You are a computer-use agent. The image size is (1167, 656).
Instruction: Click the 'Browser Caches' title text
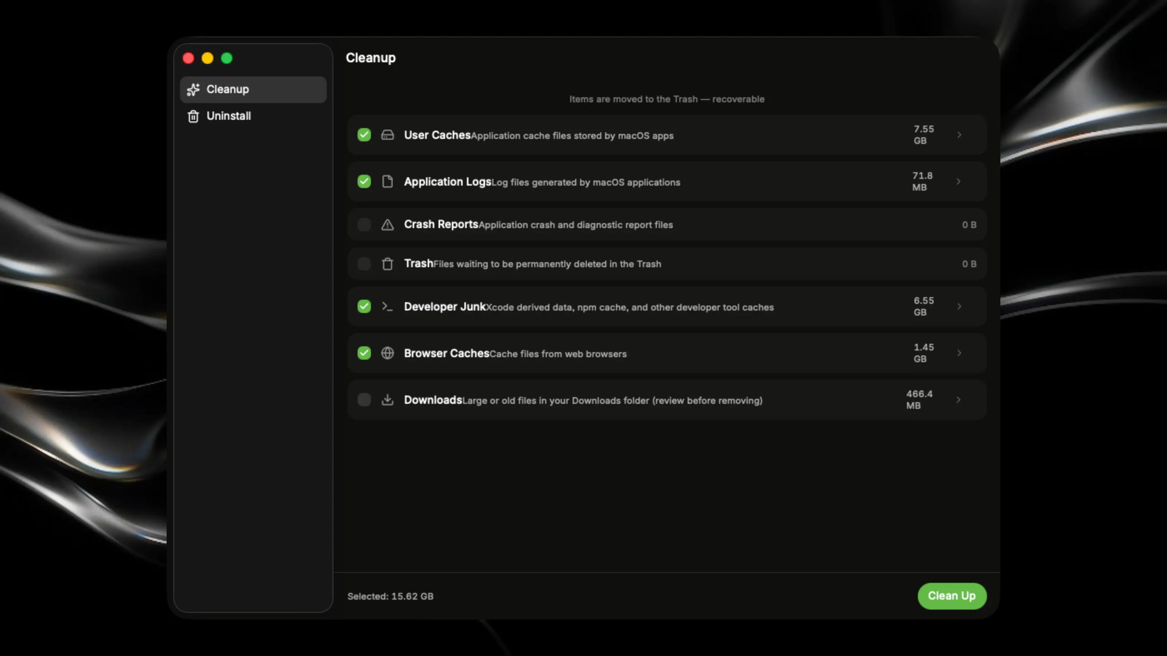[x=447, y=353]
